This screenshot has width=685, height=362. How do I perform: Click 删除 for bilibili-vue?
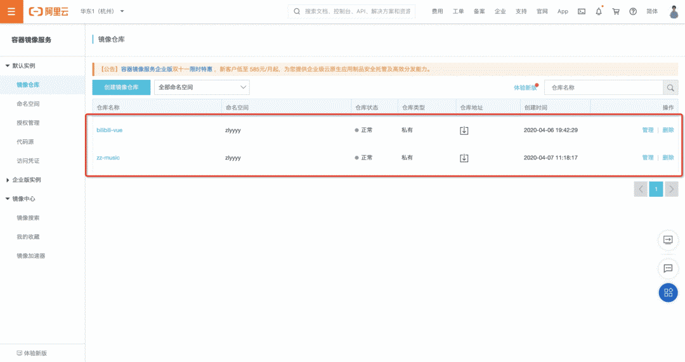tap(668, 130)
